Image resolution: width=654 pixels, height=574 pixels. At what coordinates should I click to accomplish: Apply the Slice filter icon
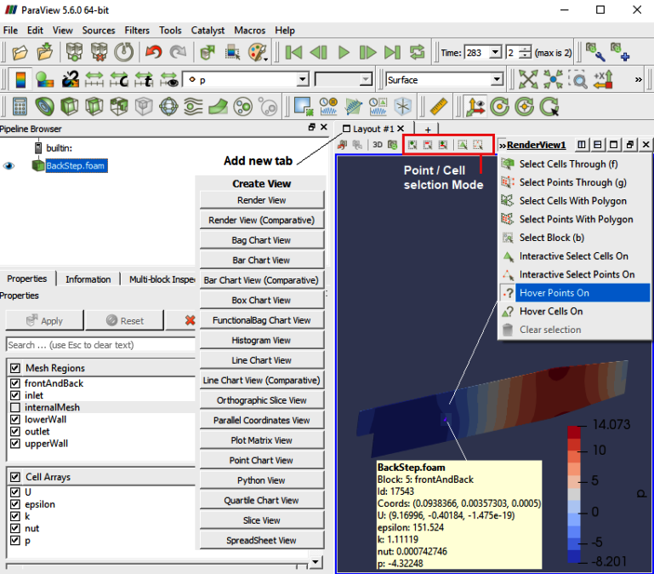(94, 106)
